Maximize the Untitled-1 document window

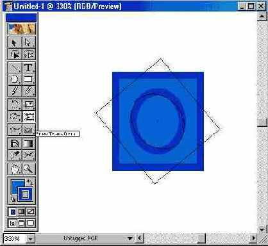pos(251,6)
